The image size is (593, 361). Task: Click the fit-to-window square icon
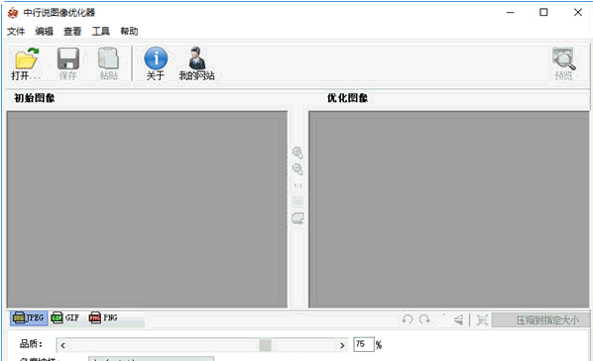(297, 201)
